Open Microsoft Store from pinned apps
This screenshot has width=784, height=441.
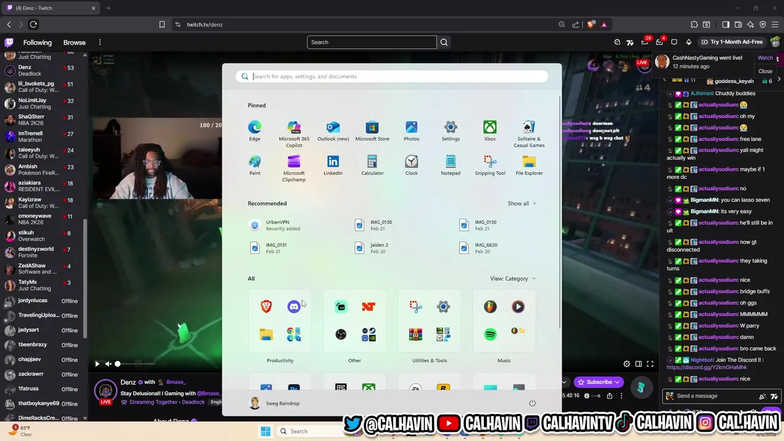(x=372, y=131)
